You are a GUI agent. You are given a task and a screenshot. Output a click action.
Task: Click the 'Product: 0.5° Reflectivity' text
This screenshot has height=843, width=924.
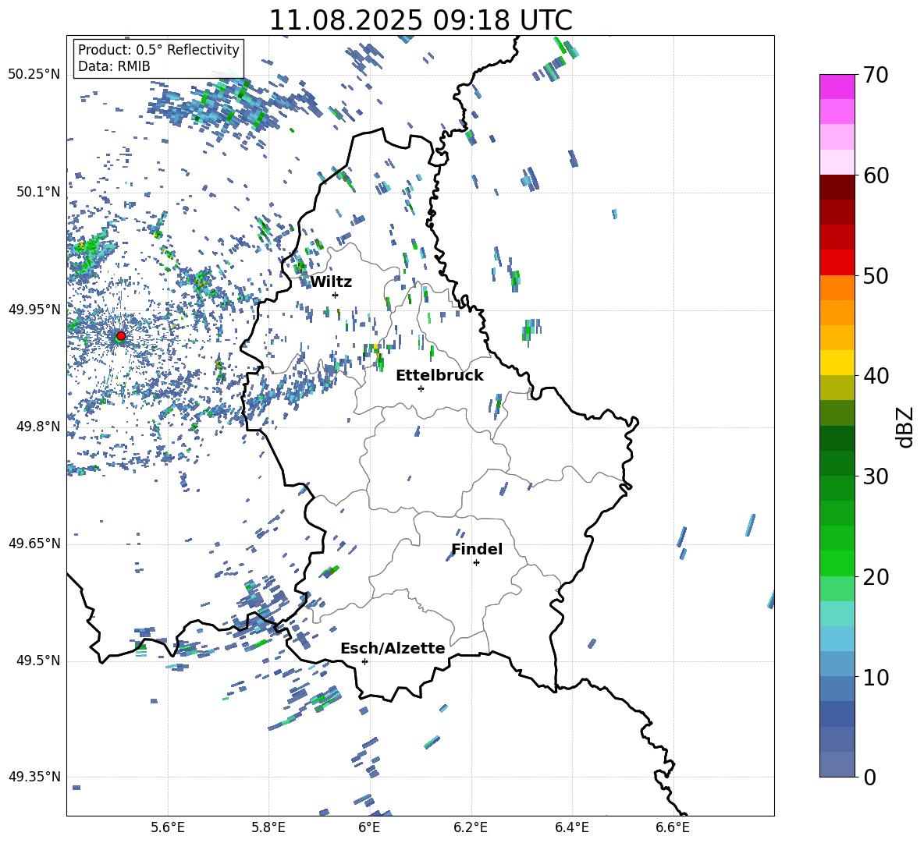coord(158,49)
